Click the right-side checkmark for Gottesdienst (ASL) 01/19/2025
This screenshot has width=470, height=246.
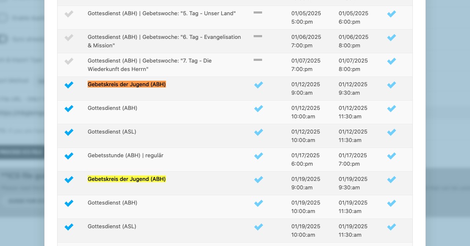click(x=392, y=227)
